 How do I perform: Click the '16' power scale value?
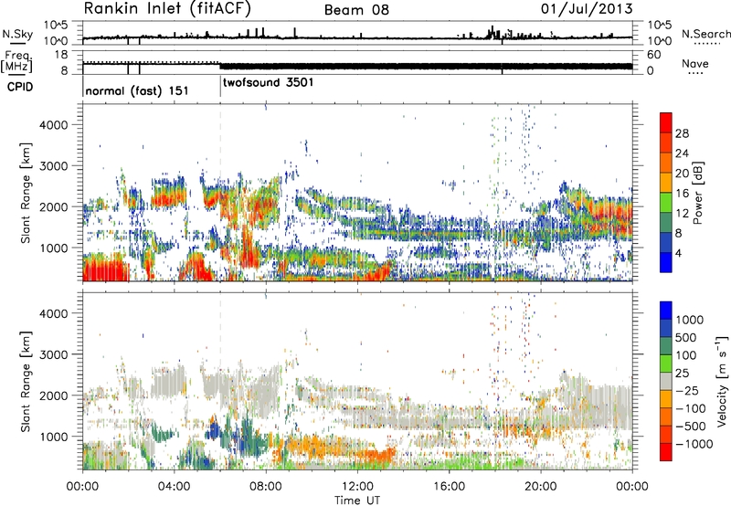point(682,194)
